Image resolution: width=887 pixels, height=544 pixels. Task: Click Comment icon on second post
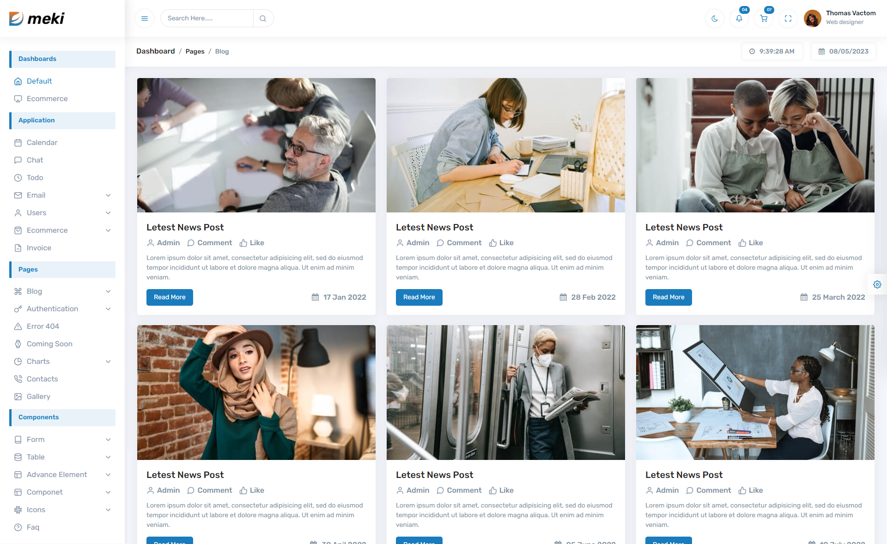[440, 243]
